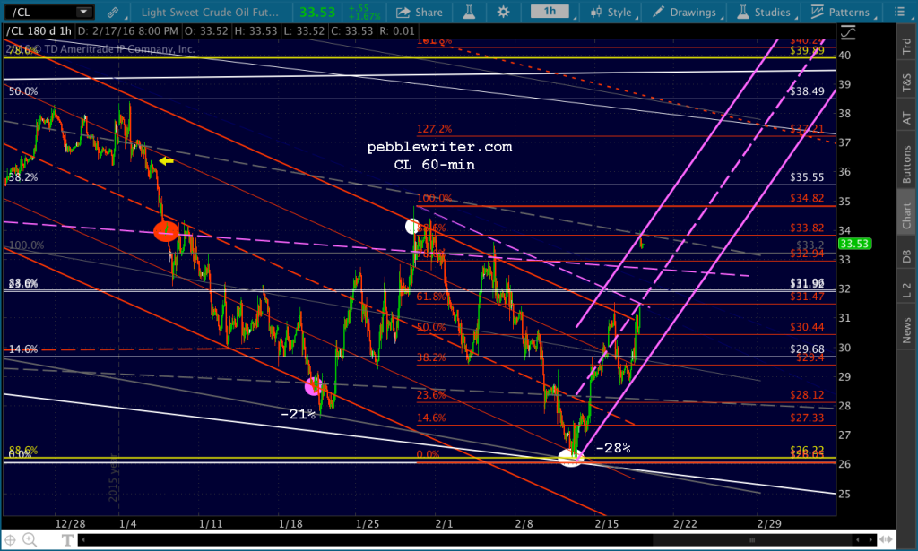The width and height of the screenshot is (918, 551).
Task: Open the Drawings menu
Action: pos(684,12)
